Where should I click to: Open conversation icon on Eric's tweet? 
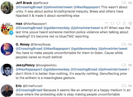[124, 86]
